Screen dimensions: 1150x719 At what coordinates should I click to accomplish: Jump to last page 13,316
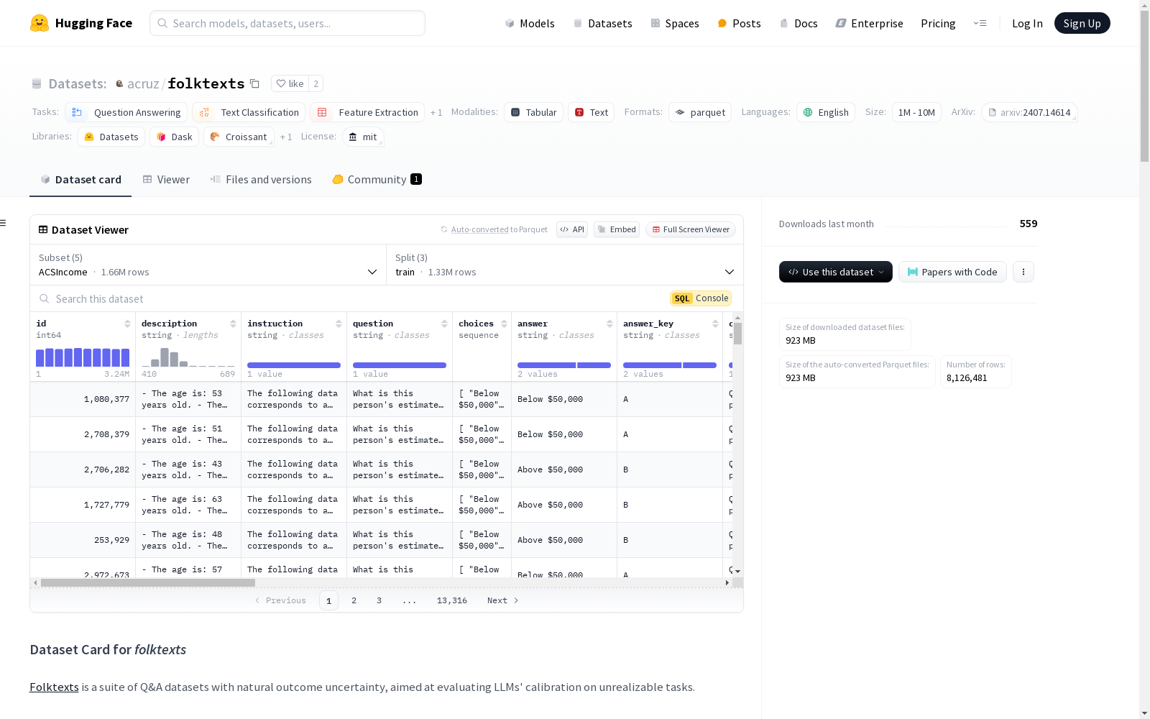pyautogui.click(x=452, y=600)
